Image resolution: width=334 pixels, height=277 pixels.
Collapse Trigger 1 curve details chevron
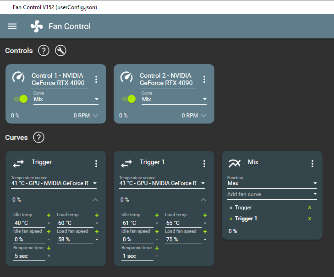(x=203, y=200)
